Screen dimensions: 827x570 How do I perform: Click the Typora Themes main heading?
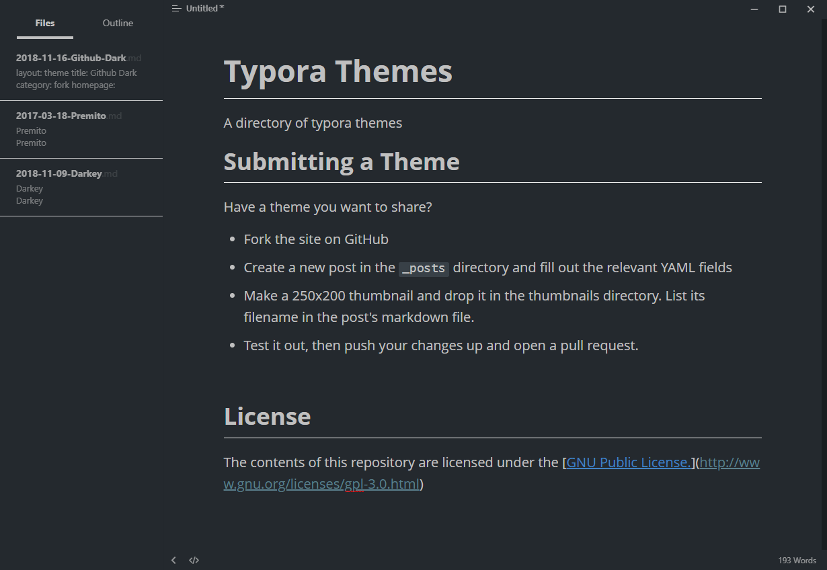click(x=338, y=71)
